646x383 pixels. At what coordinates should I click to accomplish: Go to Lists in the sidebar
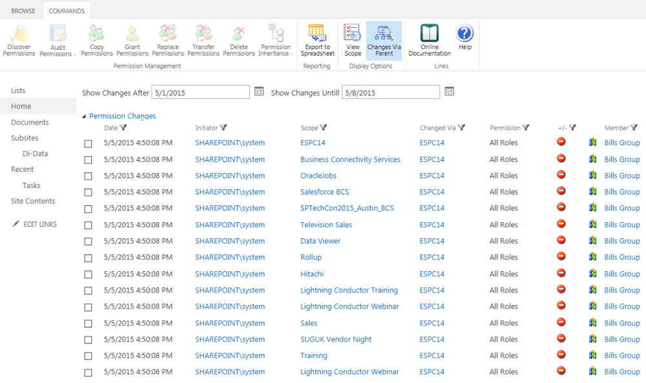18,90
